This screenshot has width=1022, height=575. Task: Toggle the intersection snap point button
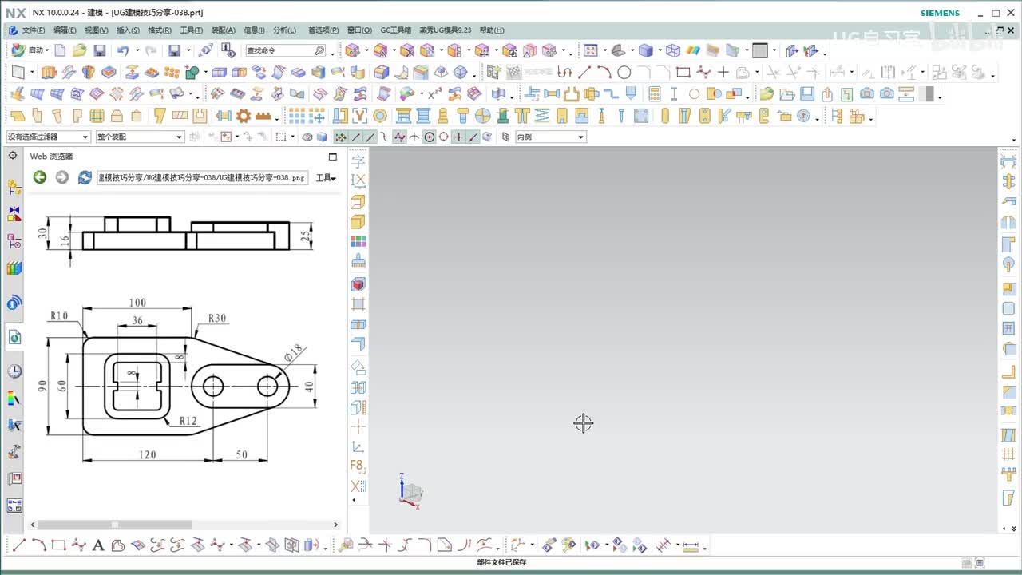tap(414, 137)
